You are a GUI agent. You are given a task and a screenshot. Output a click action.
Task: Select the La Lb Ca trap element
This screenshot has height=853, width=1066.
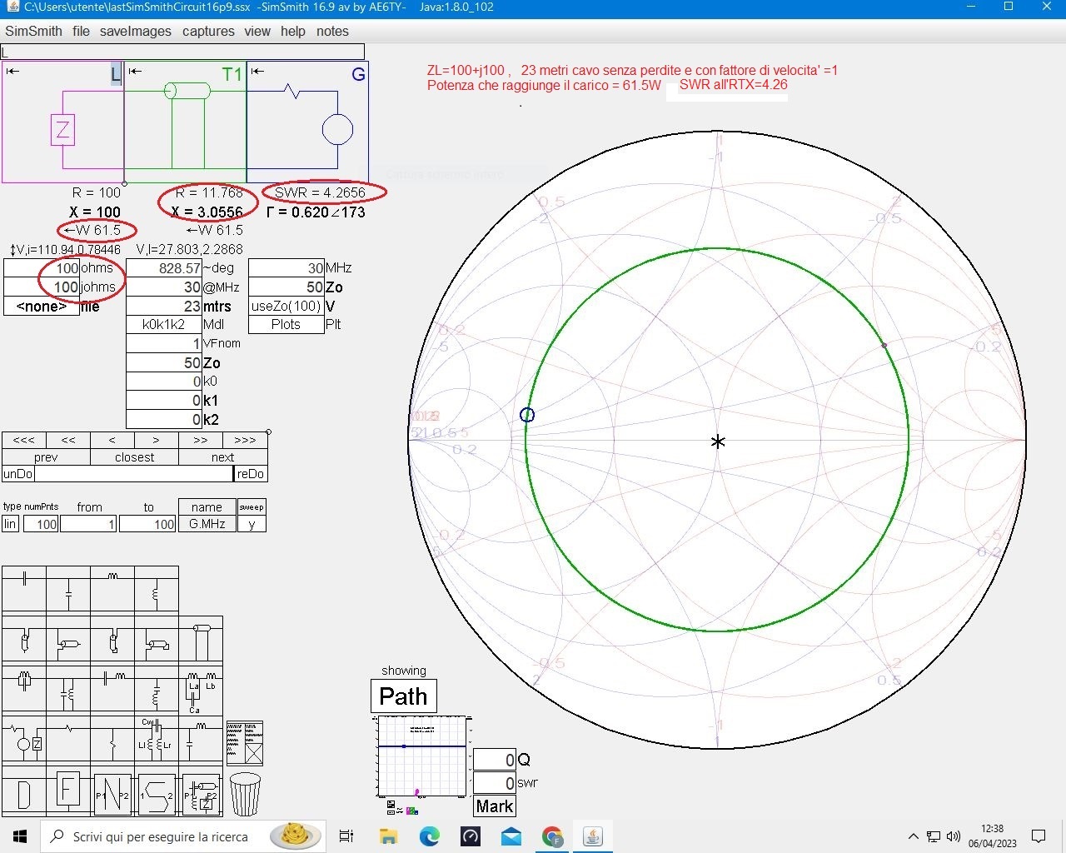[x=201, y=689]
